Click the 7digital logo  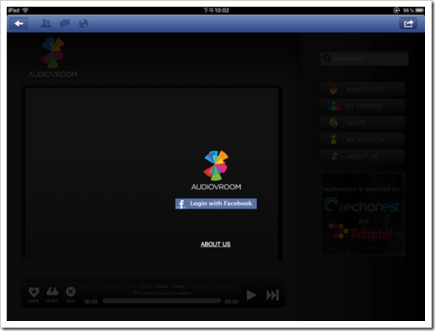(x=361, y=232)
